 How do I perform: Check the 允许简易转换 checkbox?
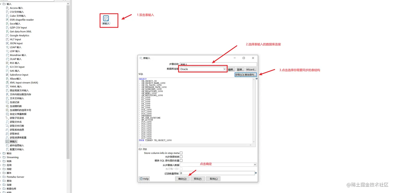(x=181, y=157)
